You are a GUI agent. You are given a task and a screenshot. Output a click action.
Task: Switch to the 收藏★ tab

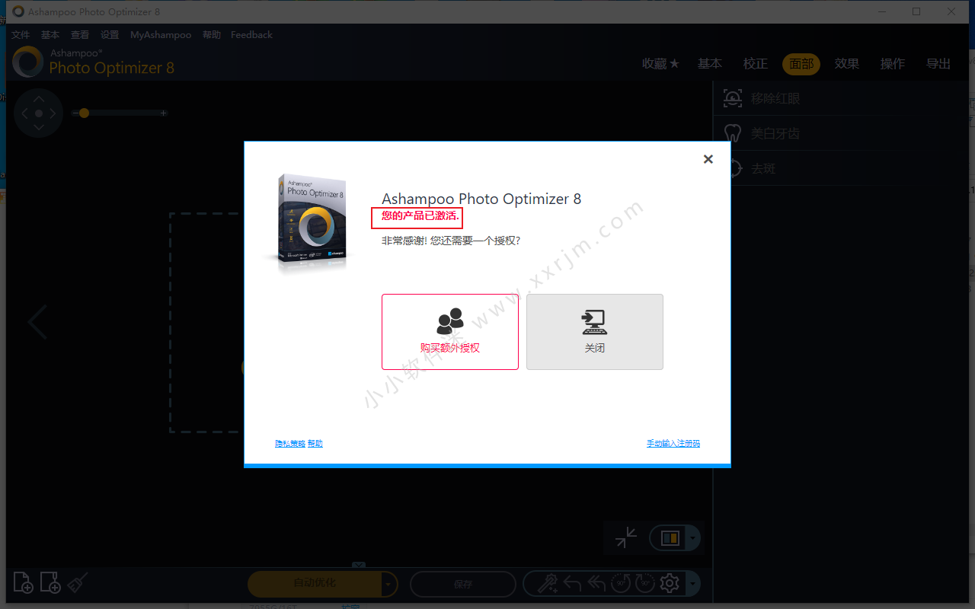coord(660,64)
